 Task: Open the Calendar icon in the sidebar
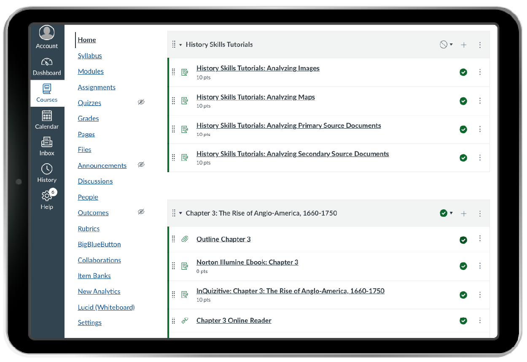coord(47,116)
